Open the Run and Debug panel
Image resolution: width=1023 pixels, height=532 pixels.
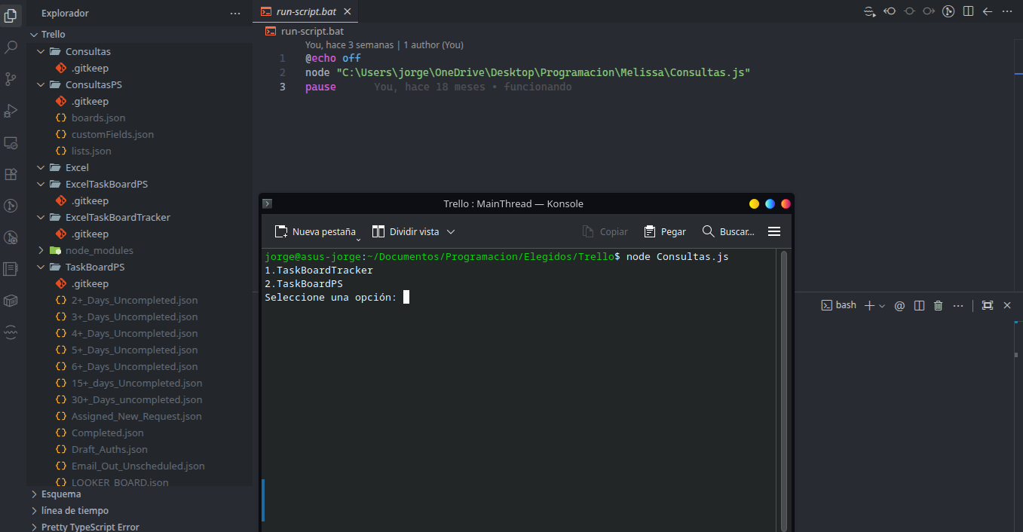tap(11, 110)
